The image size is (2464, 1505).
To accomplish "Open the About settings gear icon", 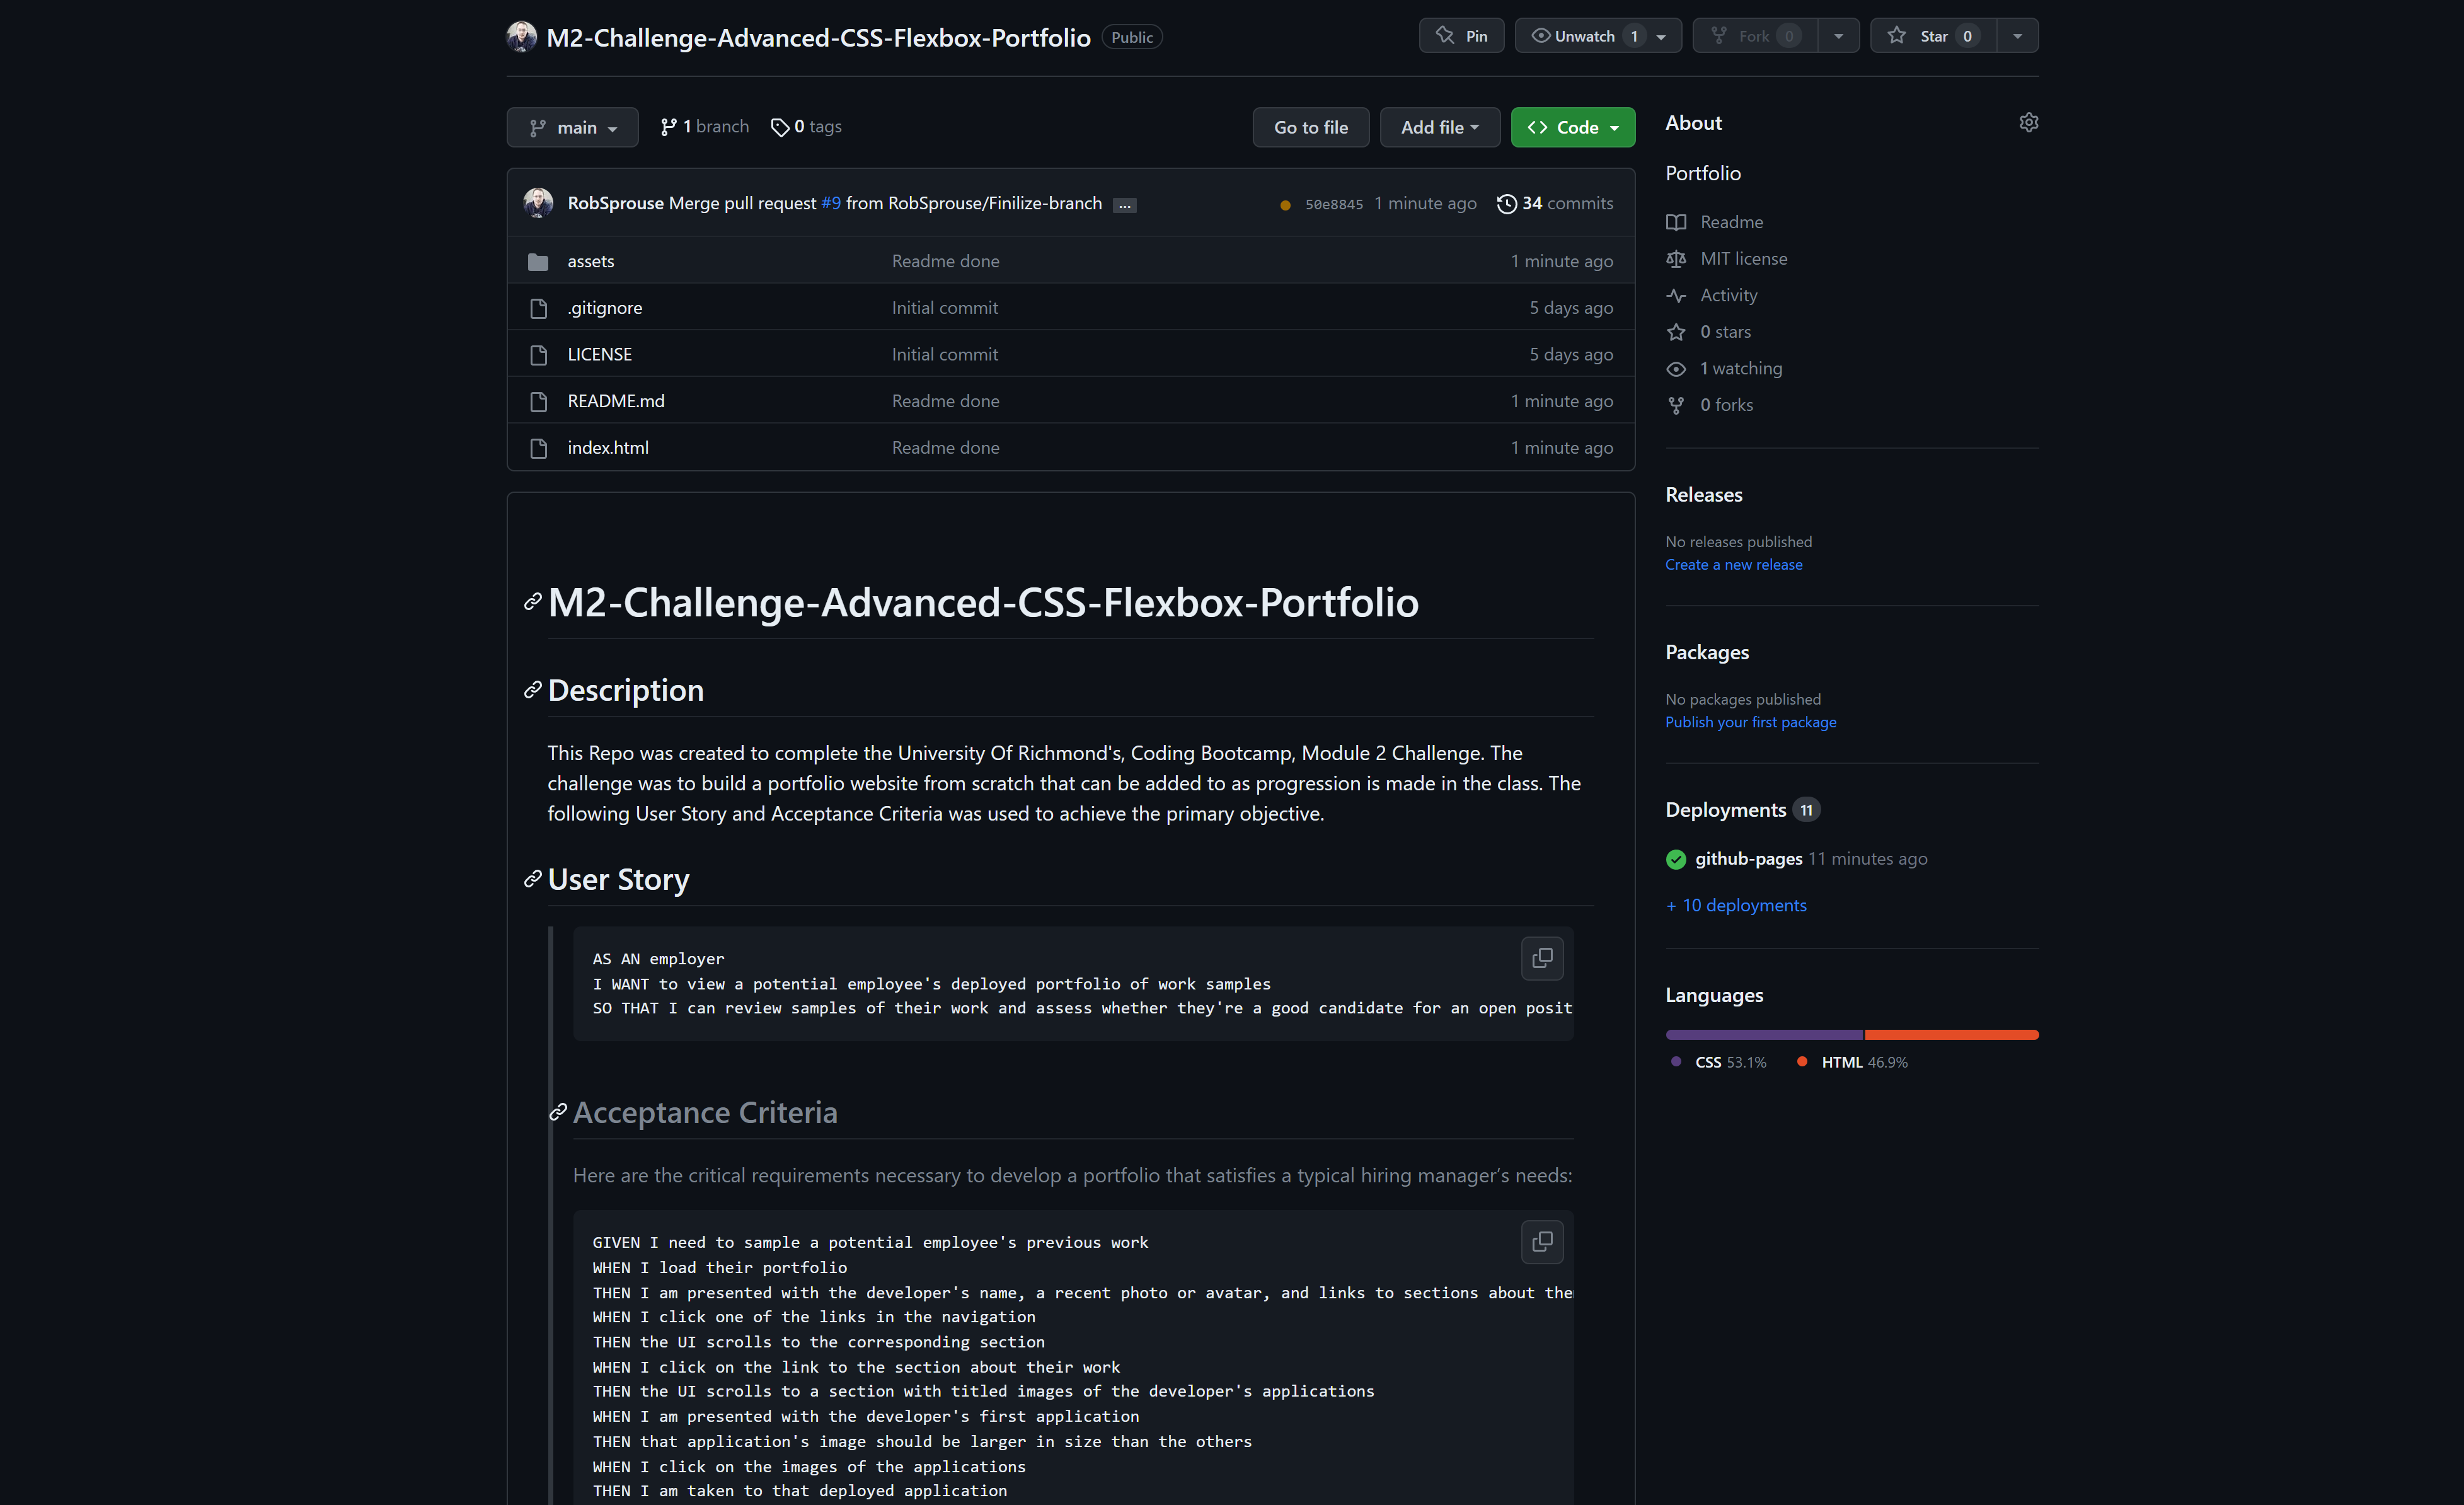I will pos(2028,122).
